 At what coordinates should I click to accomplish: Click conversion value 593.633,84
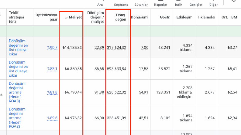(116, 69)
